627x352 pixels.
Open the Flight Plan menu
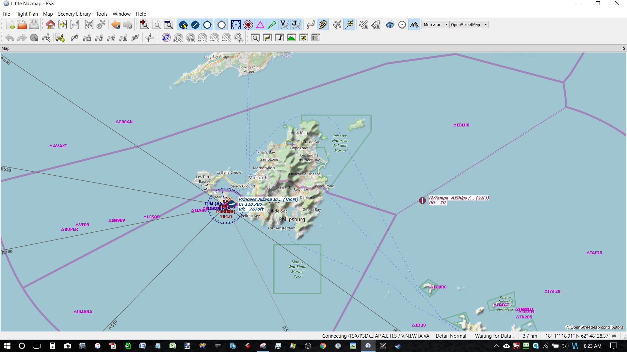coord(26,14)
